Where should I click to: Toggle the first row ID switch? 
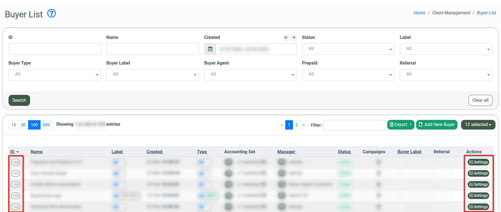click(x=15, y=162)
